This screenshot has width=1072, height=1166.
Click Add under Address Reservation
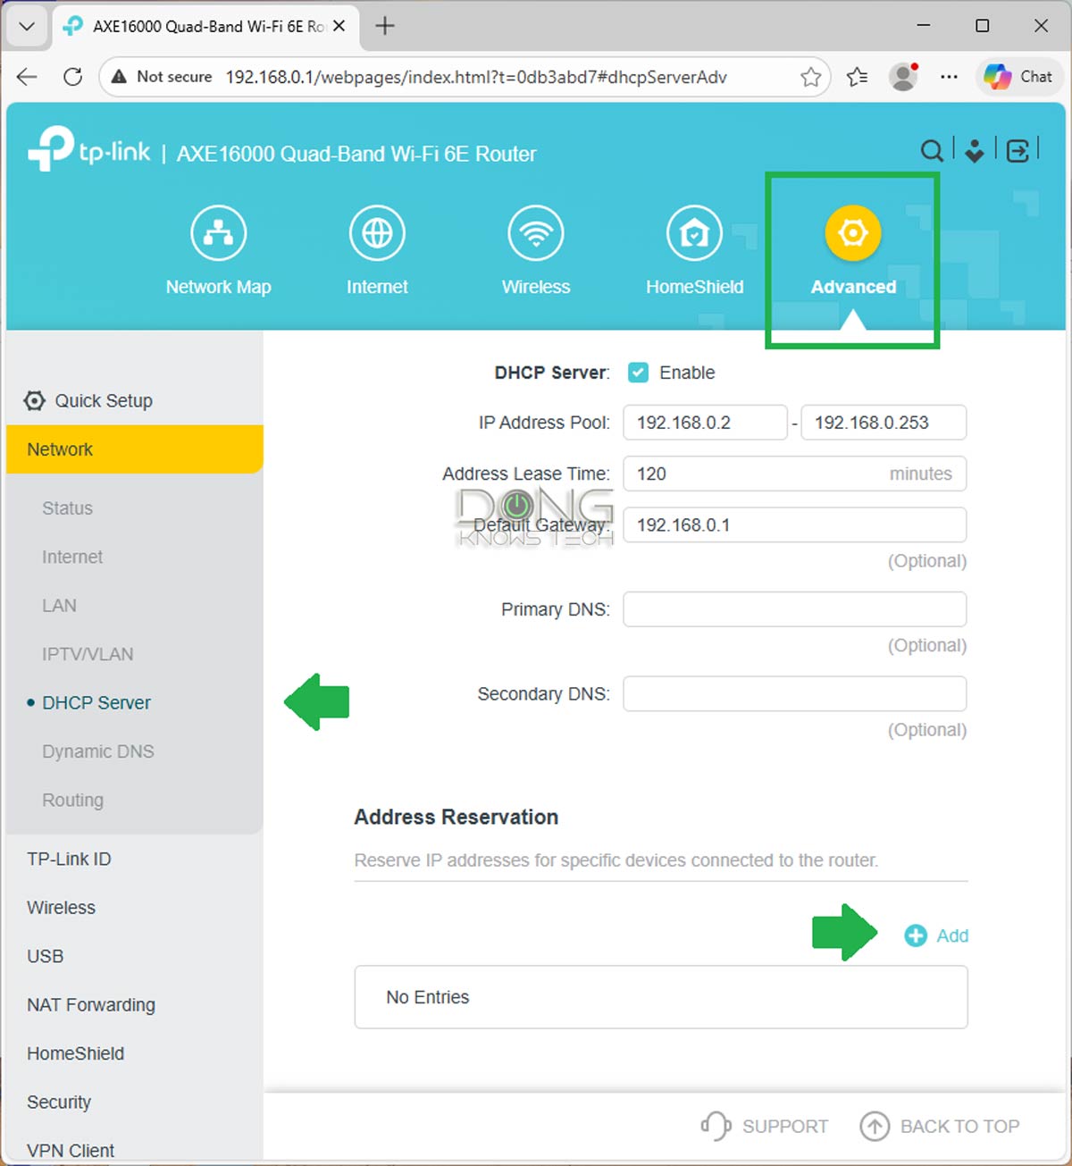(936, 935)
